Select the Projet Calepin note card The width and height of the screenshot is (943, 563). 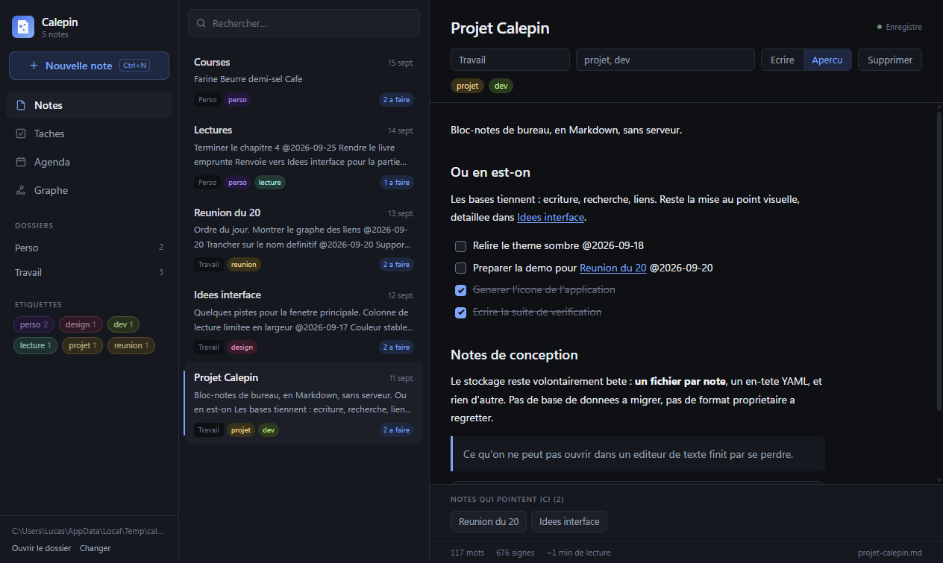tap(304, 403)
